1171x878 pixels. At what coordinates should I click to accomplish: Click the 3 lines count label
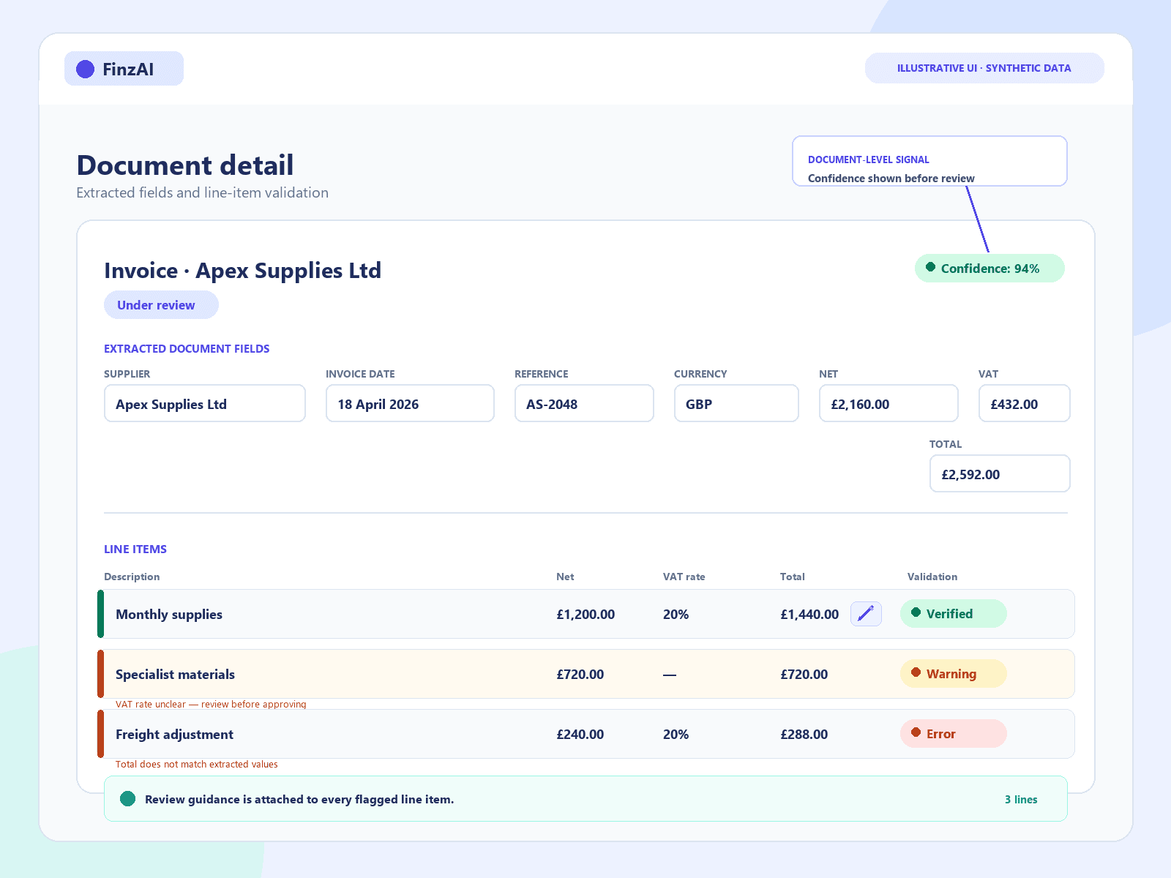(x=1021, y=799)
